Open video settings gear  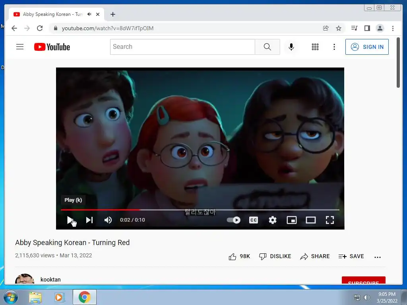pos(273,220)
